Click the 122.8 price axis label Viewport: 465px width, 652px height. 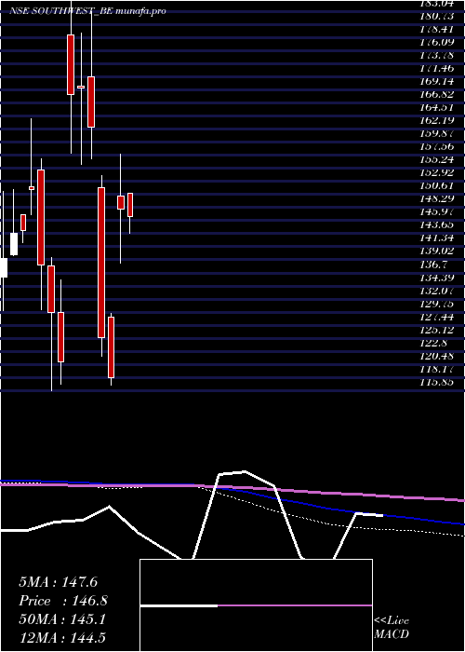coord(434,343)
